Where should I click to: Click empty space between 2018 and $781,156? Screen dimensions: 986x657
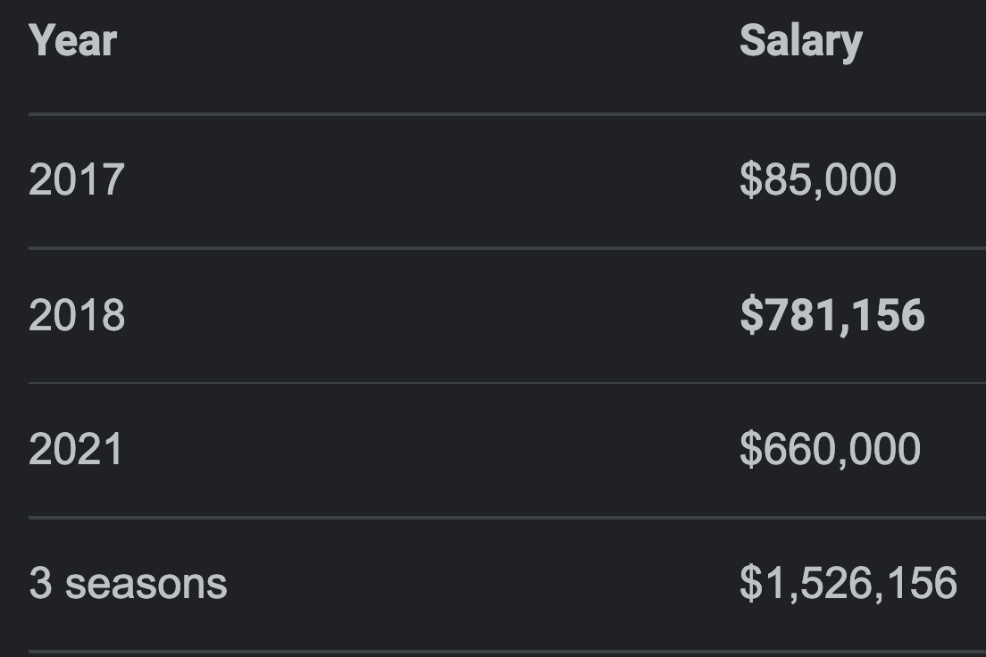(x=432, y=315)
